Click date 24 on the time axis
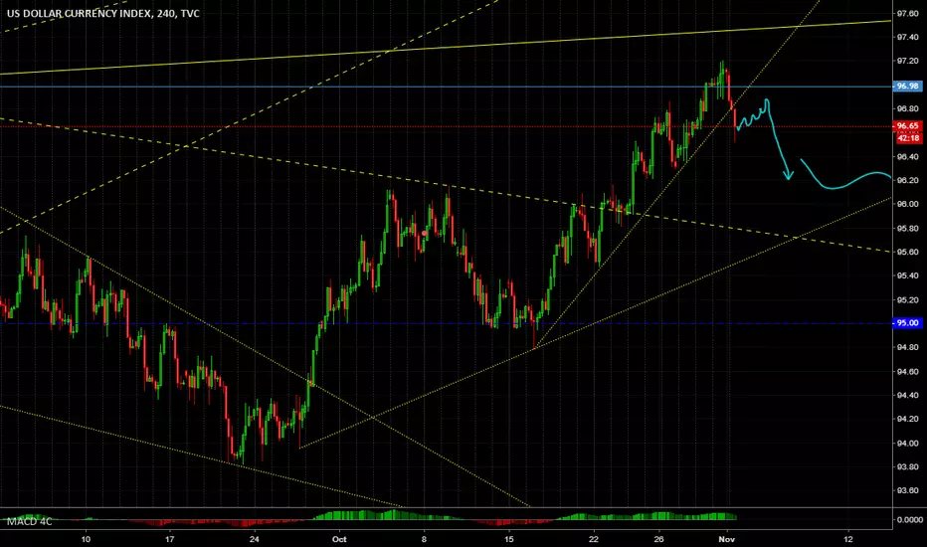 [255, 539]
